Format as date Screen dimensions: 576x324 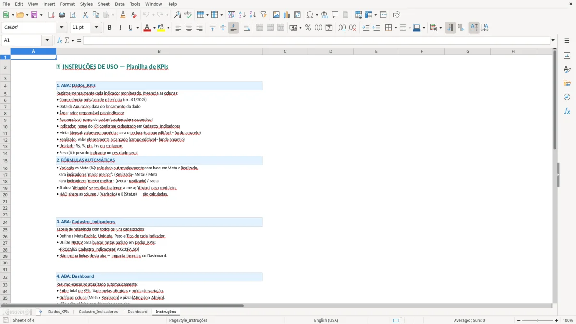pos(329,28)
